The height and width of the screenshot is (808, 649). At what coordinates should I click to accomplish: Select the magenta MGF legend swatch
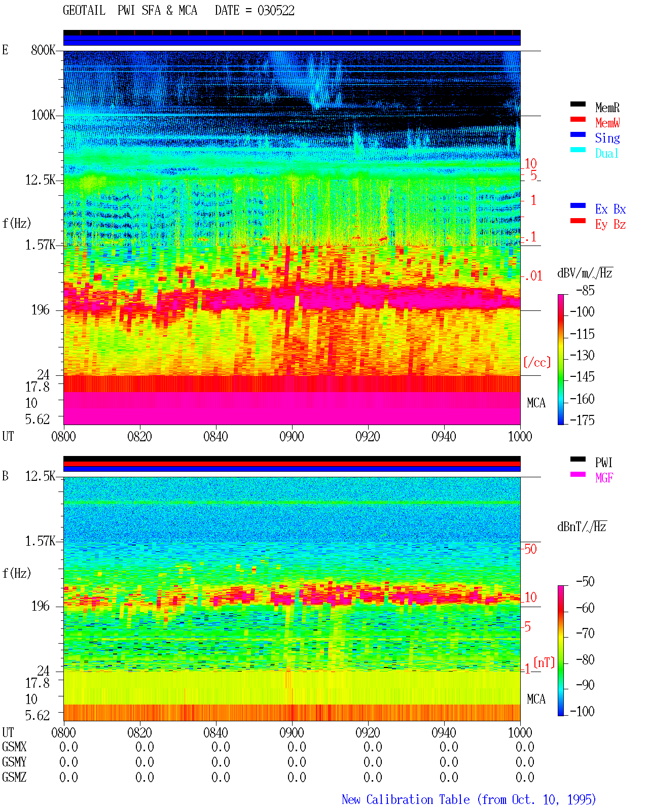(578, 474)
